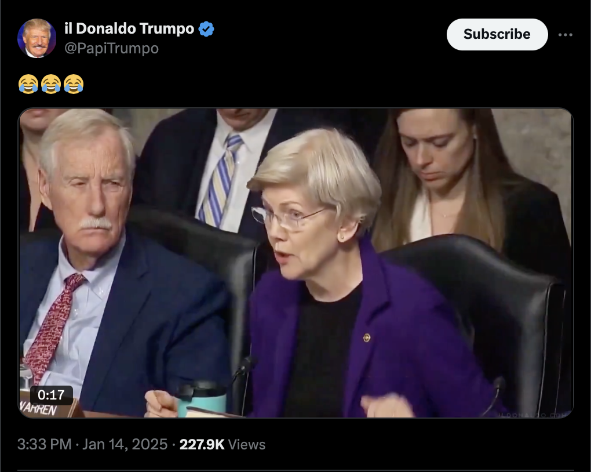Click the middle laughing-crying emoji
This screenshot has height=472, width=591.
pos(51,83)
